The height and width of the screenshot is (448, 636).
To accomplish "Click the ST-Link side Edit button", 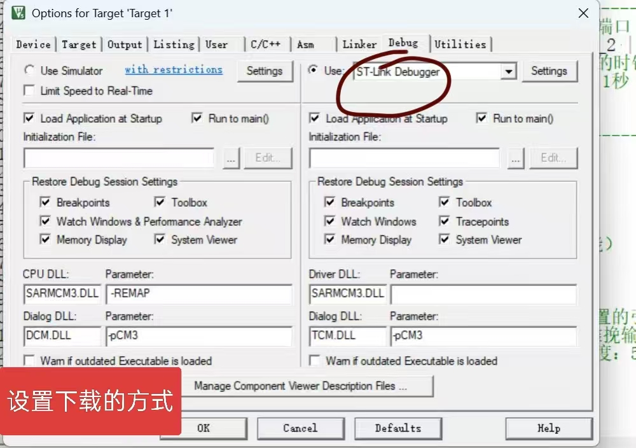I will pyautogui.click(x=553, y=158).
